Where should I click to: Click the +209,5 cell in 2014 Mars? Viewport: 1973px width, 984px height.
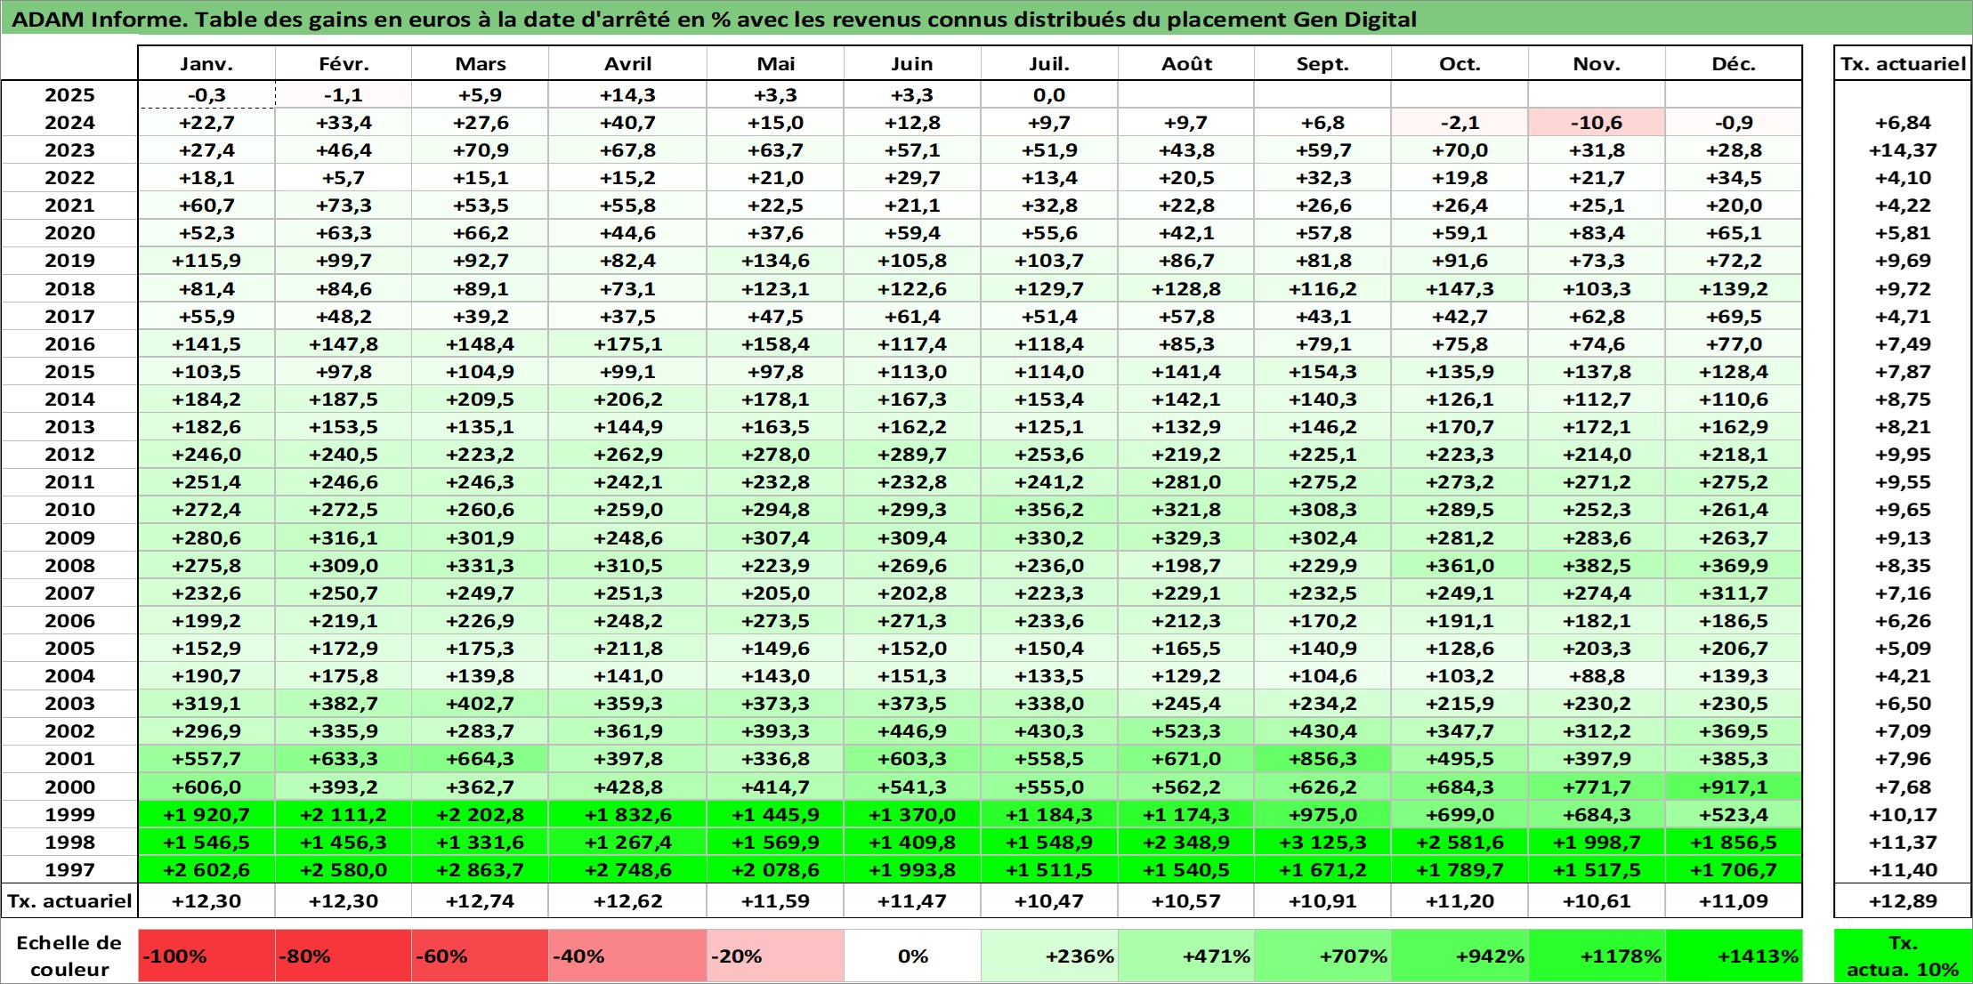tap(481, 399)
